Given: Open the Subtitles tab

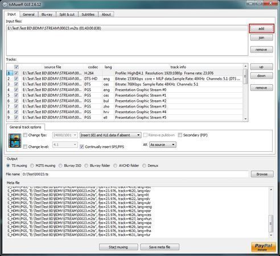Looking at the screenshot, I should tap(88, 14).
